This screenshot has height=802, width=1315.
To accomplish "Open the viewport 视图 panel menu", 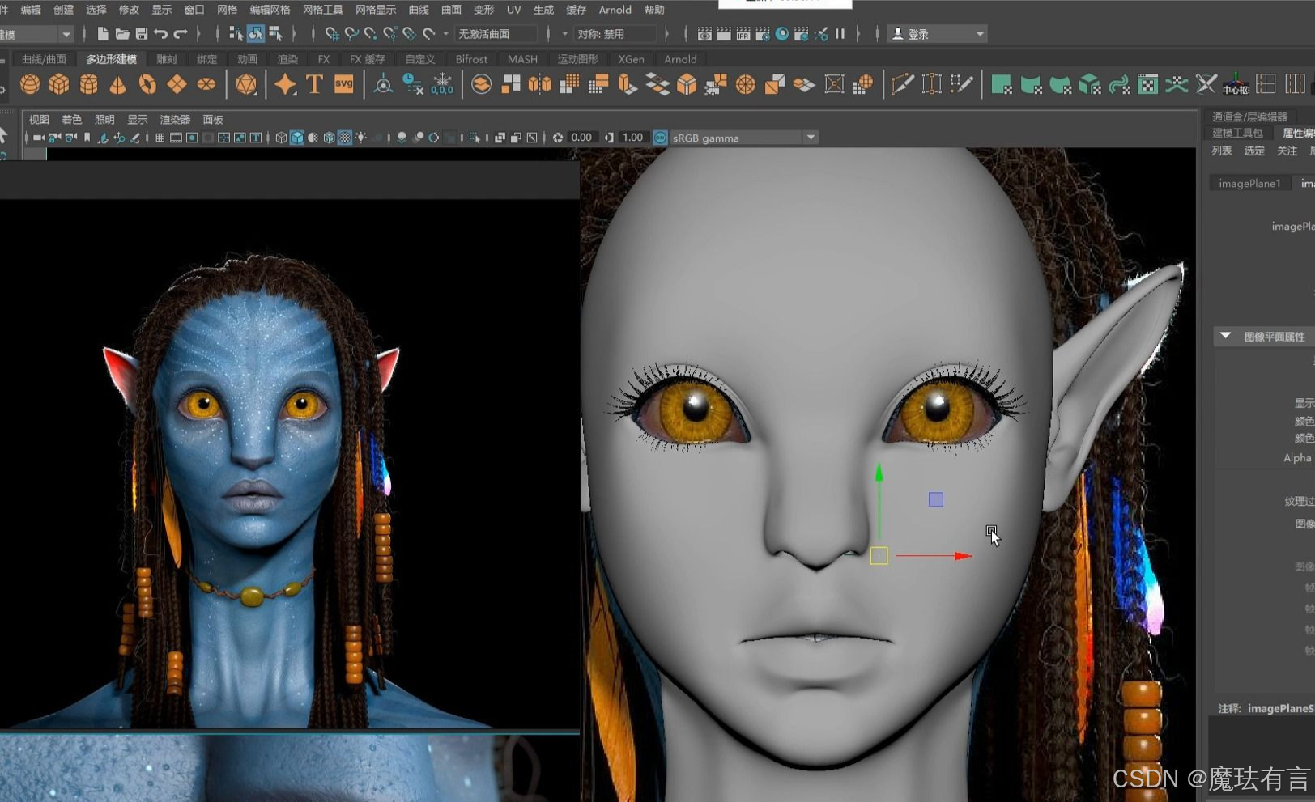I will 39,119.
